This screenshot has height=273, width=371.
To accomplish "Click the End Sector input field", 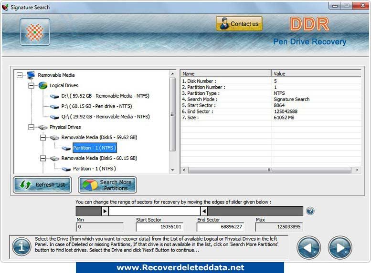I will (220, 227).
